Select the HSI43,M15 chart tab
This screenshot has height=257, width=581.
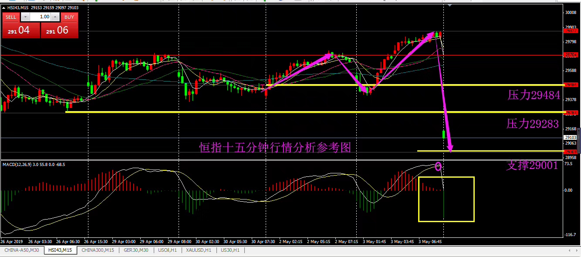(61, 250)
